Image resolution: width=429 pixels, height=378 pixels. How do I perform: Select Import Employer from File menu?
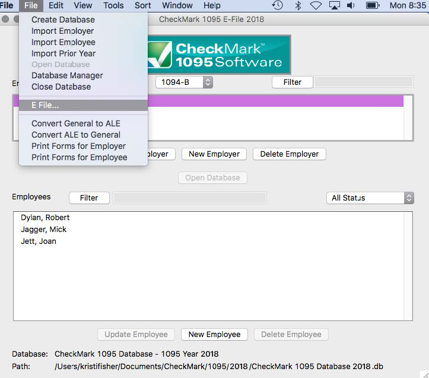[x=62, y=31]
